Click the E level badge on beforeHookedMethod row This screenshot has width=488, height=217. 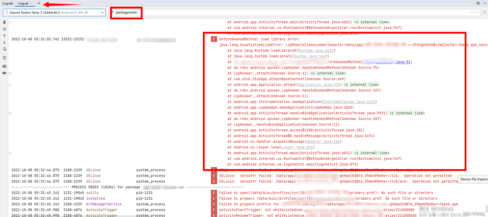click(x=214, y=39)
